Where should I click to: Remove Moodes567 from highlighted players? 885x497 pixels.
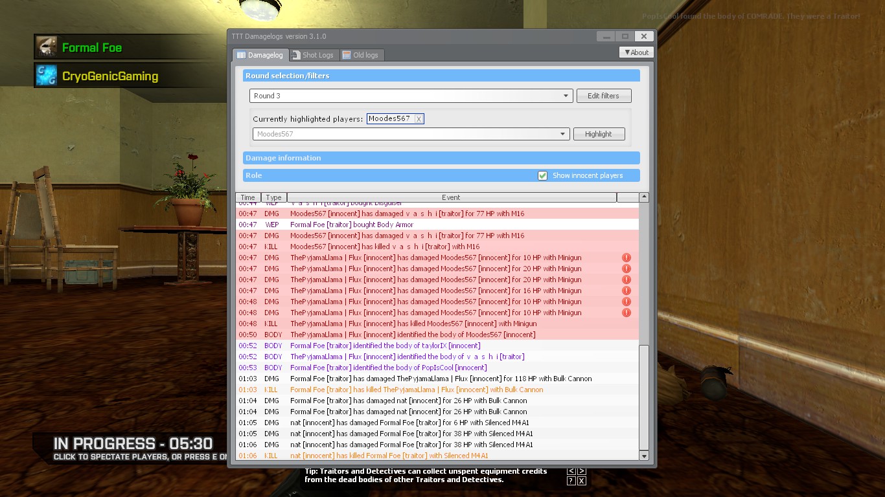coord(419,119)
